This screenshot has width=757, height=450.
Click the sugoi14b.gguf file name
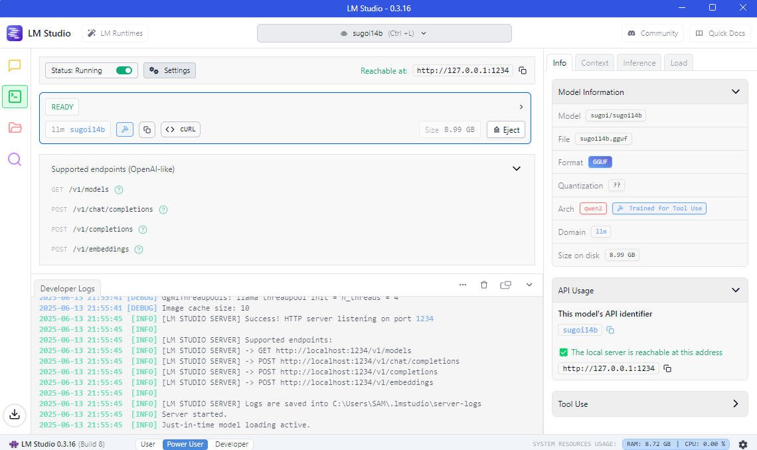(x=604, y=139)
